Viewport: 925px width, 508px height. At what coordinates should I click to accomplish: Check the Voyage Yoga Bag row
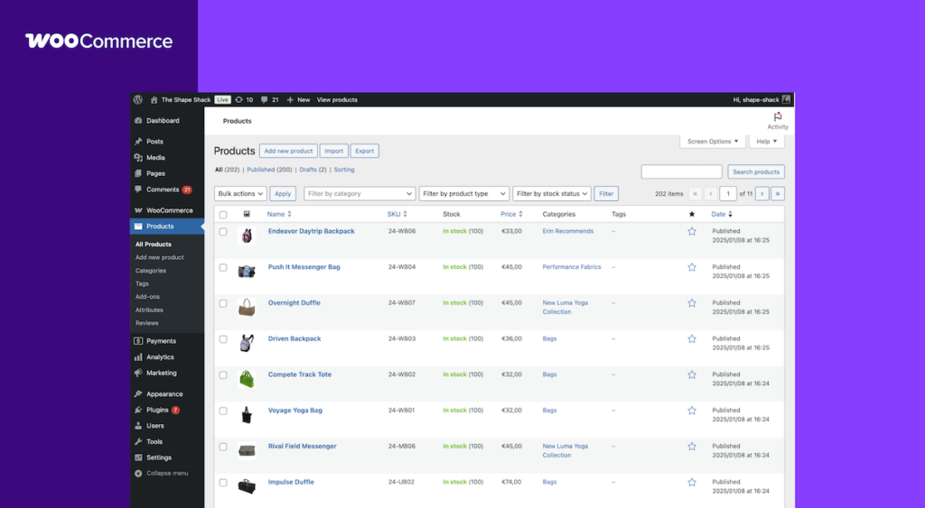point(223,411)
